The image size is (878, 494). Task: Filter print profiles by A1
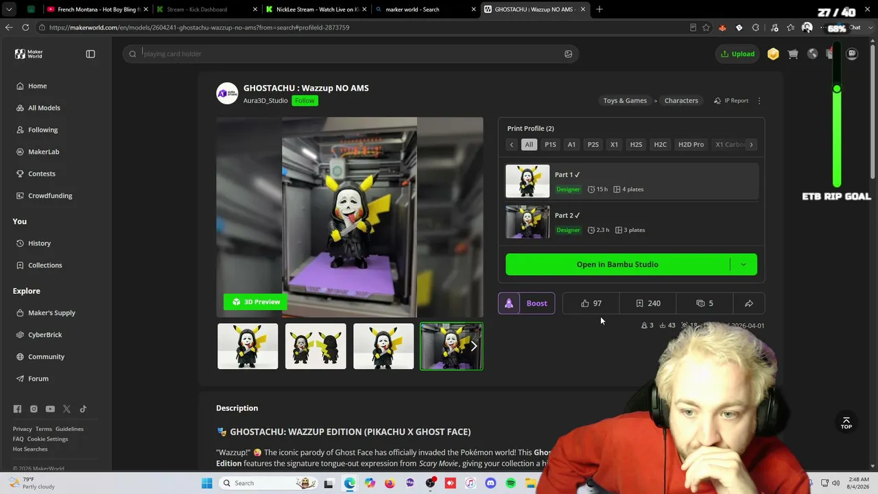click(571, 145)
